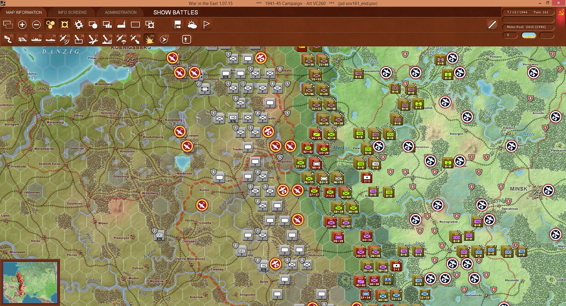
Task: Click the Smorgon town label
Action: [456, 134]
